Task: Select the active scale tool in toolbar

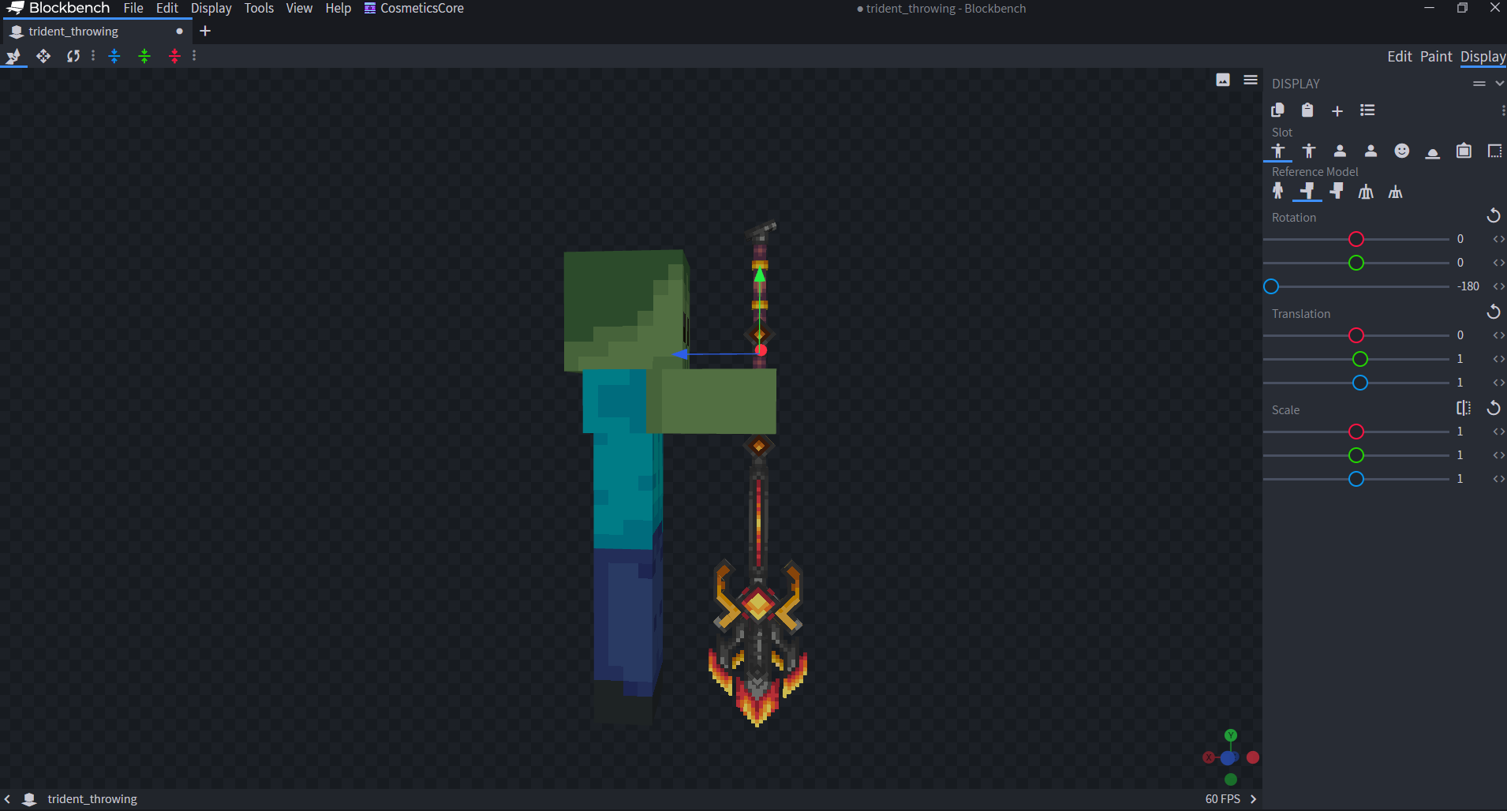Action: point(13,56)
